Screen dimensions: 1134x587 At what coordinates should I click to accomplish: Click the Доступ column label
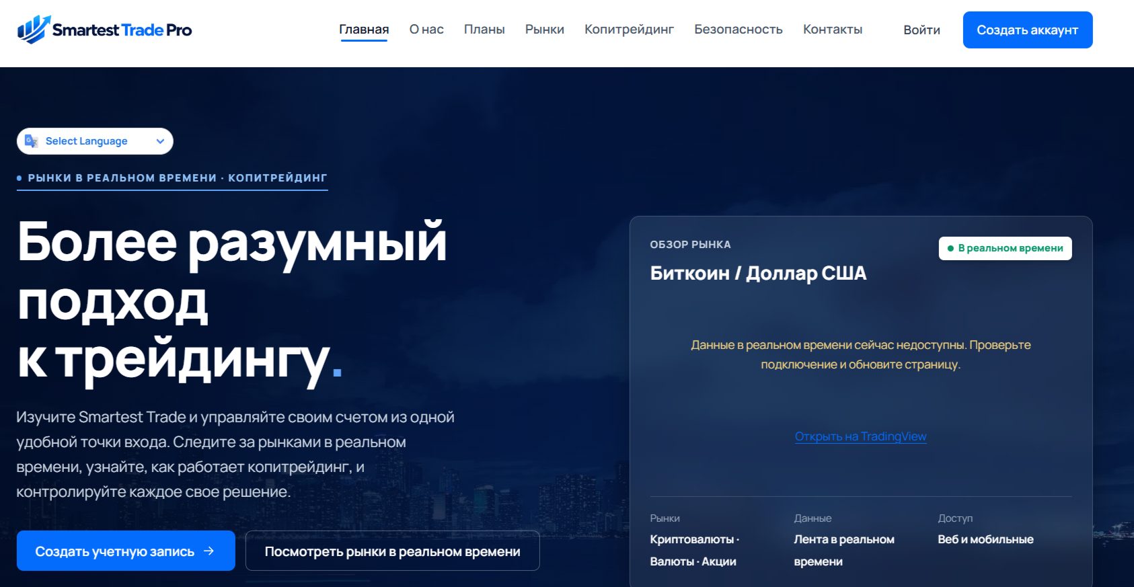point(955,518)
